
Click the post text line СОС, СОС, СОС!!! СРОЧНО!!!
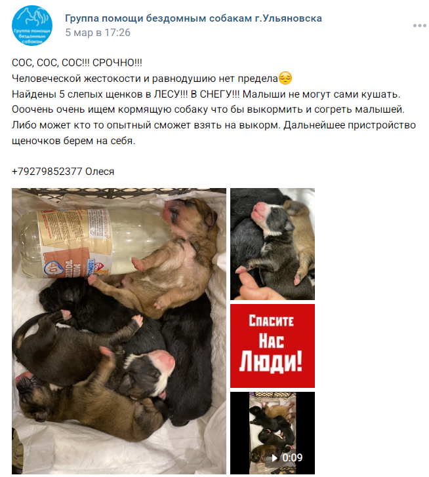tap(77, 63)
